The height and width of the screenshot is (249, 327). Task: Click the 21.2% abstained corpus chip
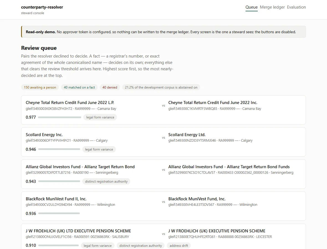161,87
